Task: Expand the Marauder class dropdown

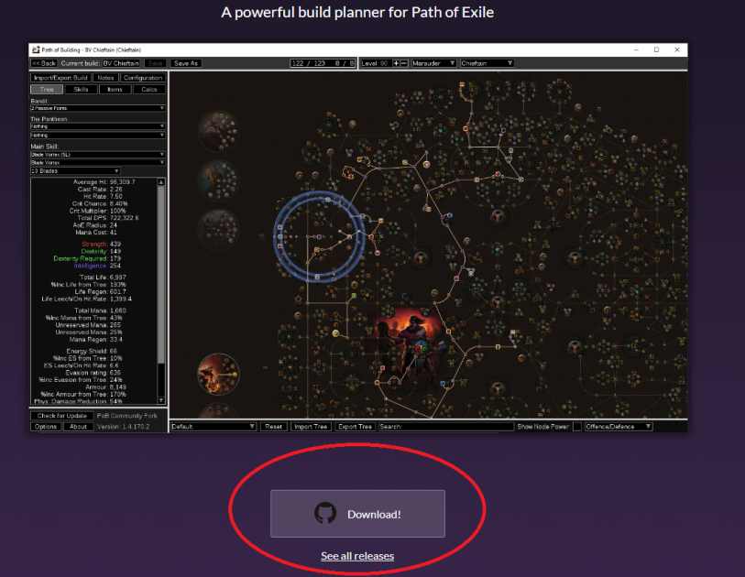Action: point(435,63)
